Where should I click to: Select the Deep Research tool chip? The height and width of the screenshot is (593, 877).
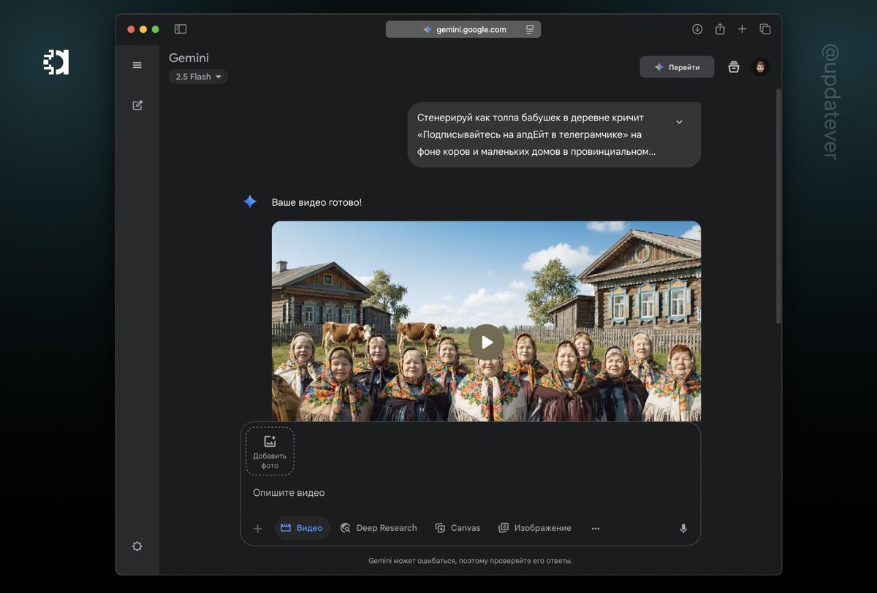(379, 528)
